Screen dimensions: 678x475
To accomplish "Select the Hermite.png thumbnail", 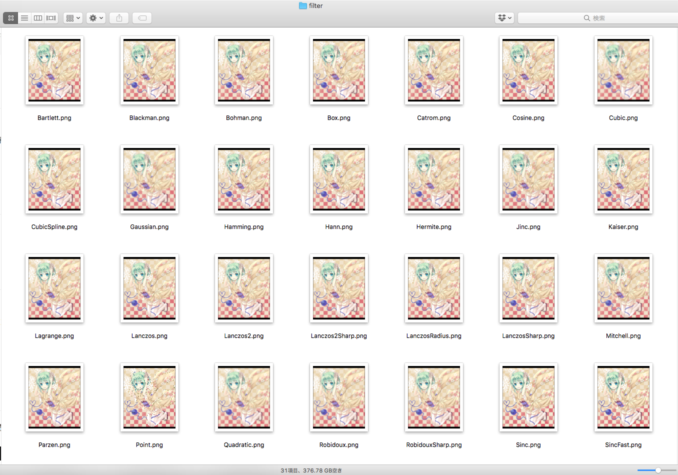I will pyautogui.click(x=434, y=179).
